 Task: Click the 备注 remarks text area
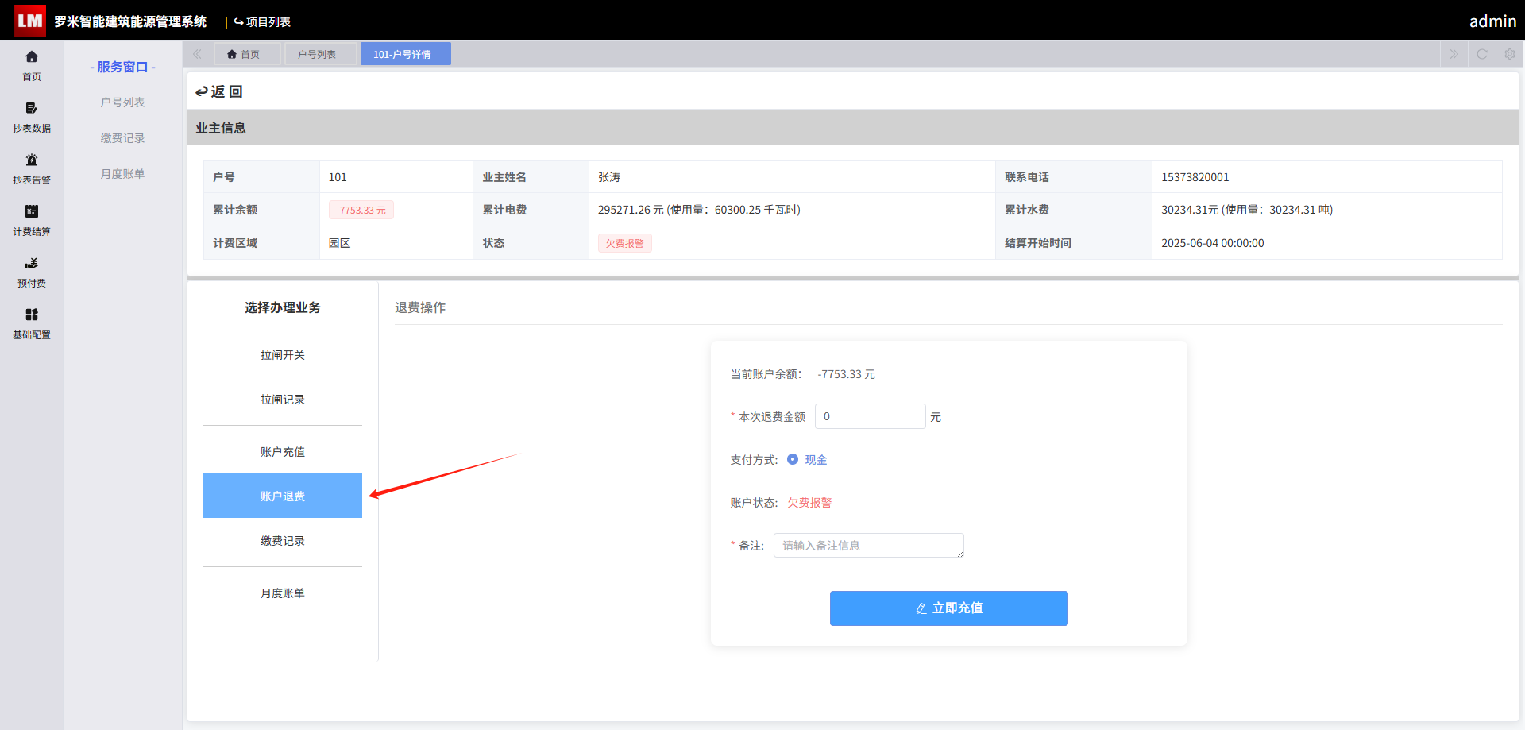click(869, 545)
